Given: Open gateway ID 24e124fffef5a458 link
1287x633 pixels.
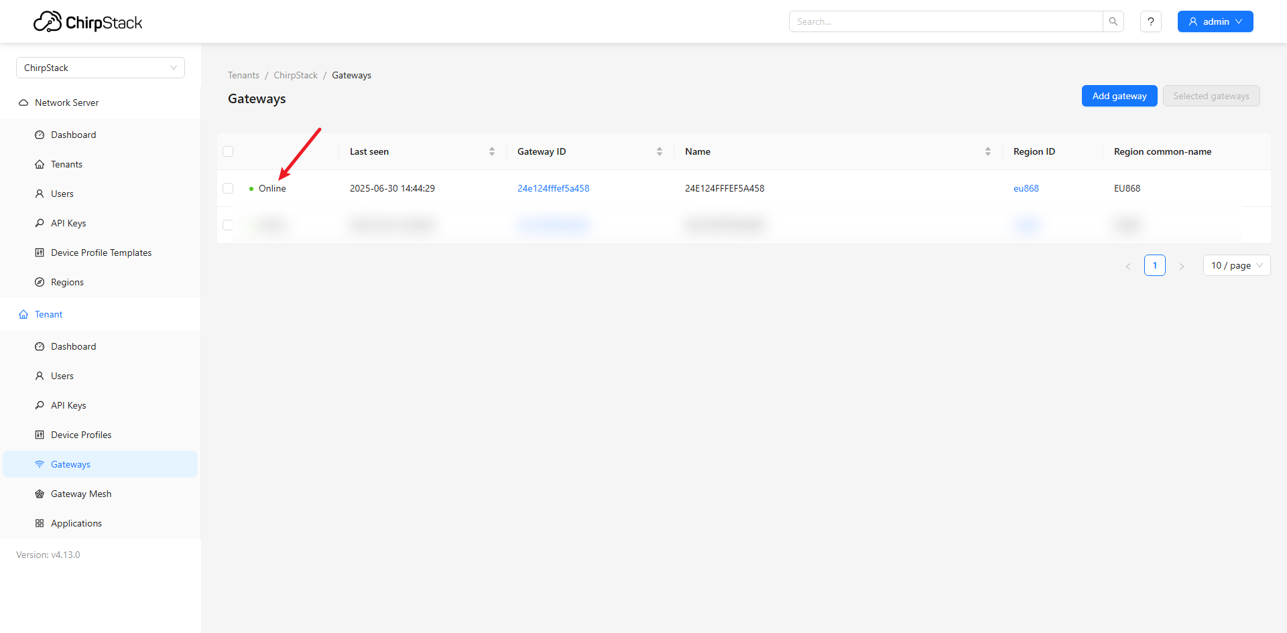Looking at the screenshot, I should 553,188.
